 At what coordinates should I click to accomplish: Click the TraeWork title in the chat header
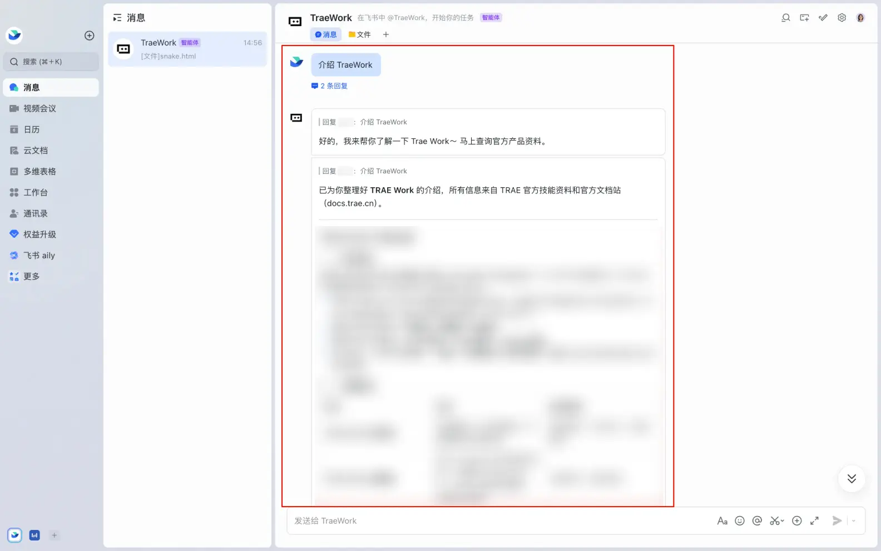point(331,18)
